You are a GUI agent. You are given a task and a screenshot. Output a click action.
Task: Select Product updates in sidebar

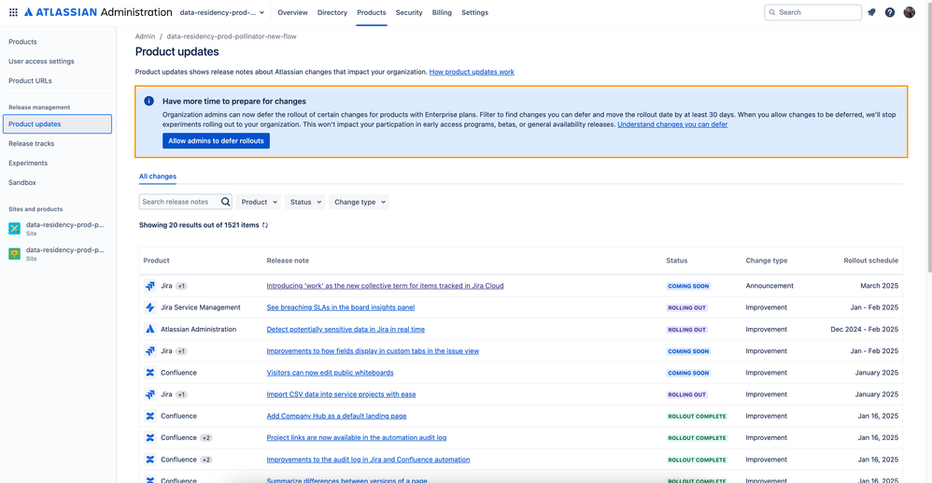coord(57,124)
